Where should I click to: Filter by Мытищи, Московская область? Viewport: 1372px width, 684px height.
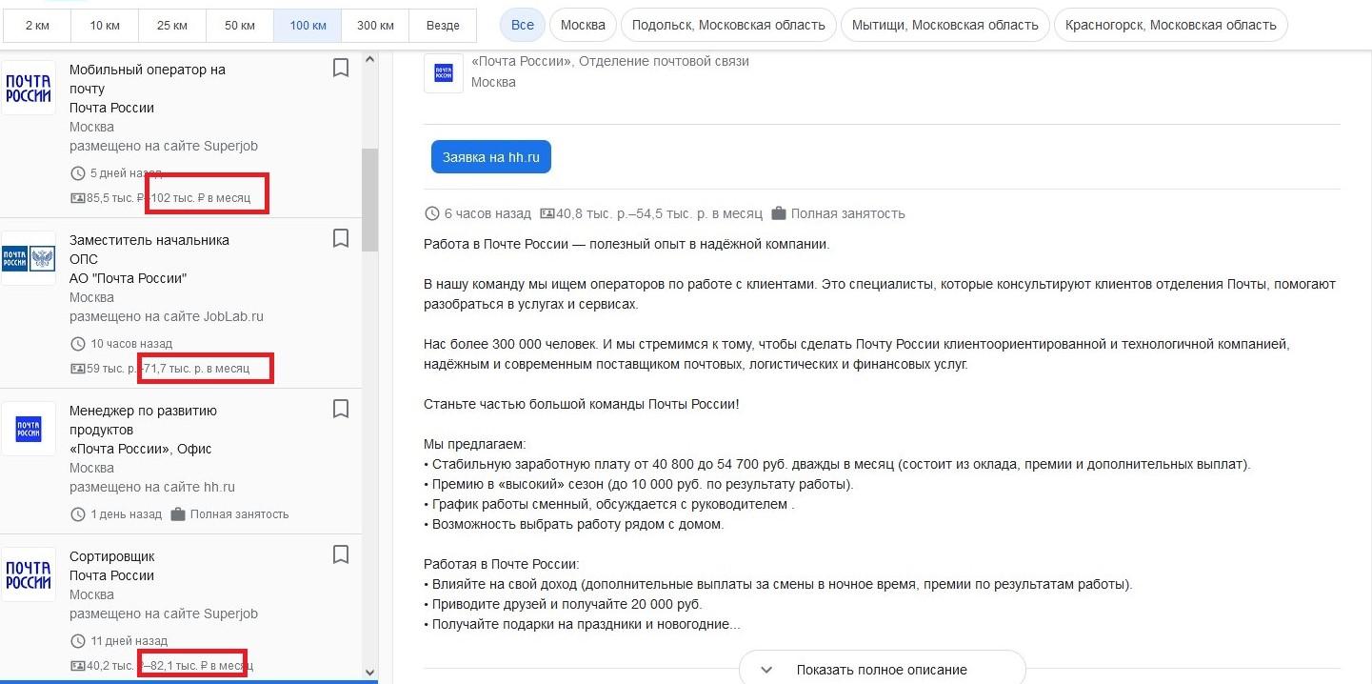[x=945, y=25]
